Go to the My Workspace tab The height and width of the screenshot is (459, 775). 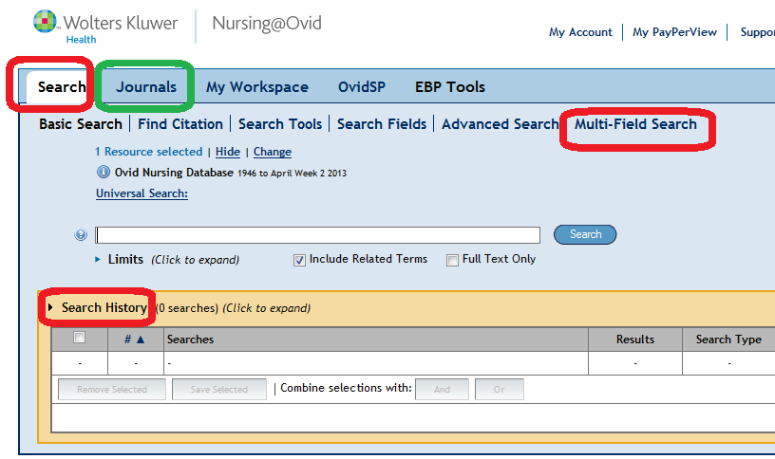(257, 87)
